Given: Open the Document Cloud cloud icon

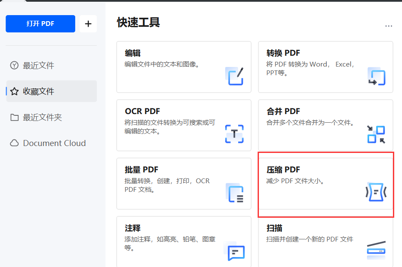Looking at the screenshot, I should 14,143.
